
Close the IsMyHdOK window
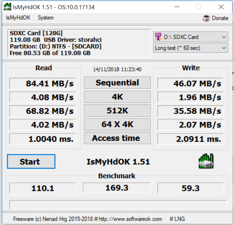(221, 7)
